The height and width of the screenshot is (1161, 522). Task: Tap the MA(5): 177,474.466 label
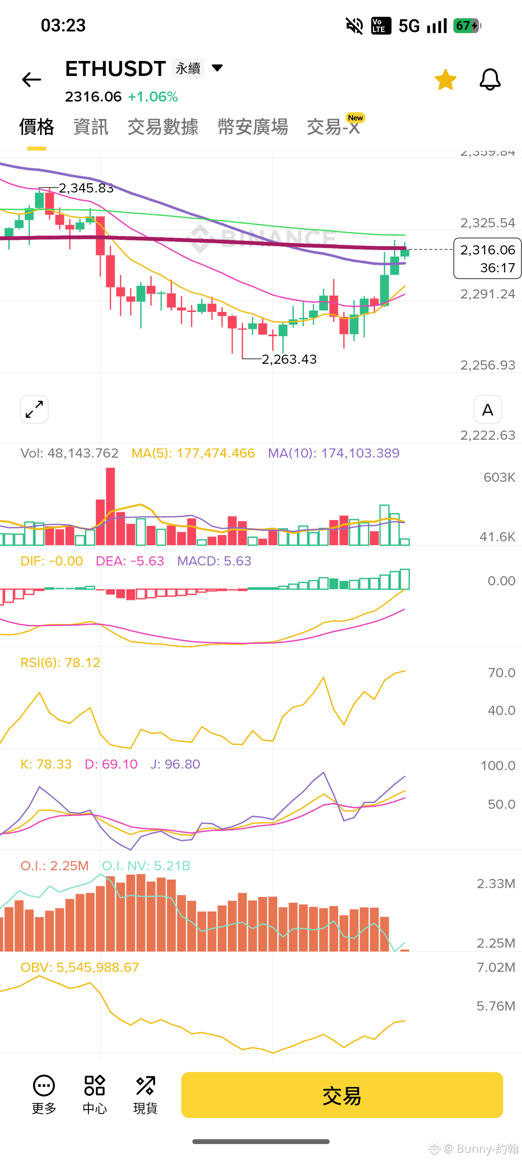193,453
